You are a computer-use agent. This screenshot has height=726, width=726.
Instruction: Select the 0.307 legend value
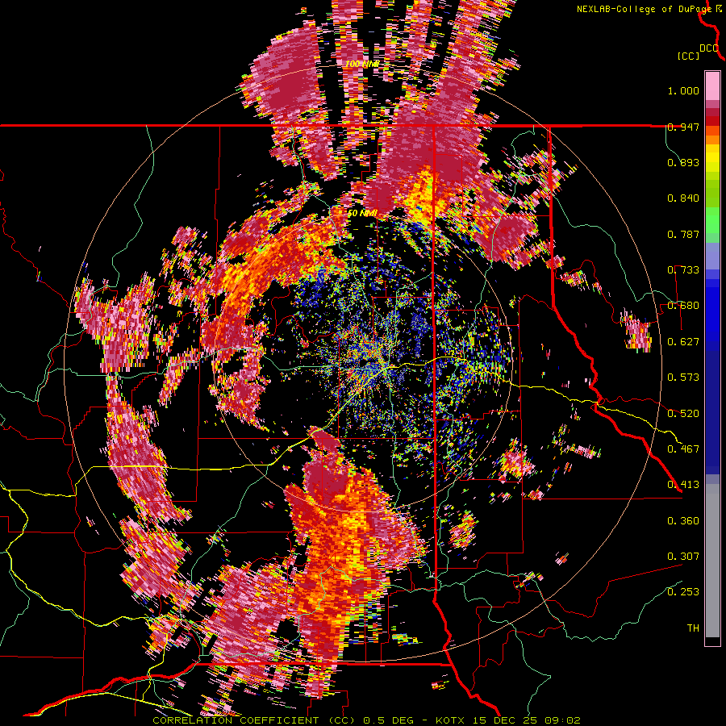coord(683,557)
